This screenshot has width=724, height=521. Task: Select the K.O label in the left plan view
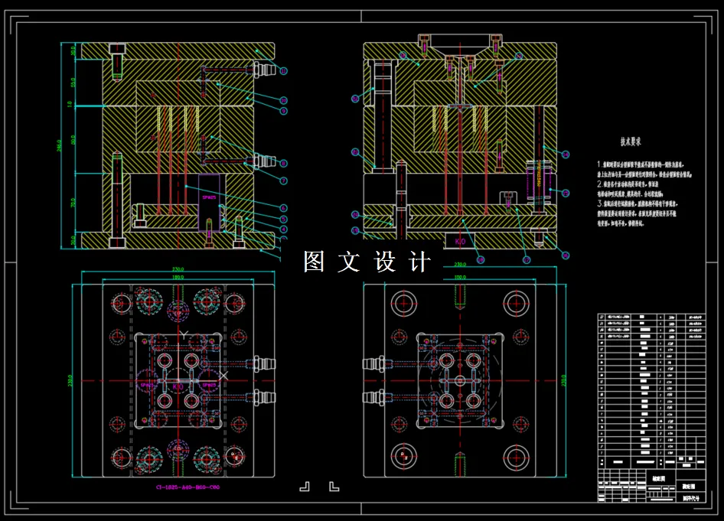(178, 386)
